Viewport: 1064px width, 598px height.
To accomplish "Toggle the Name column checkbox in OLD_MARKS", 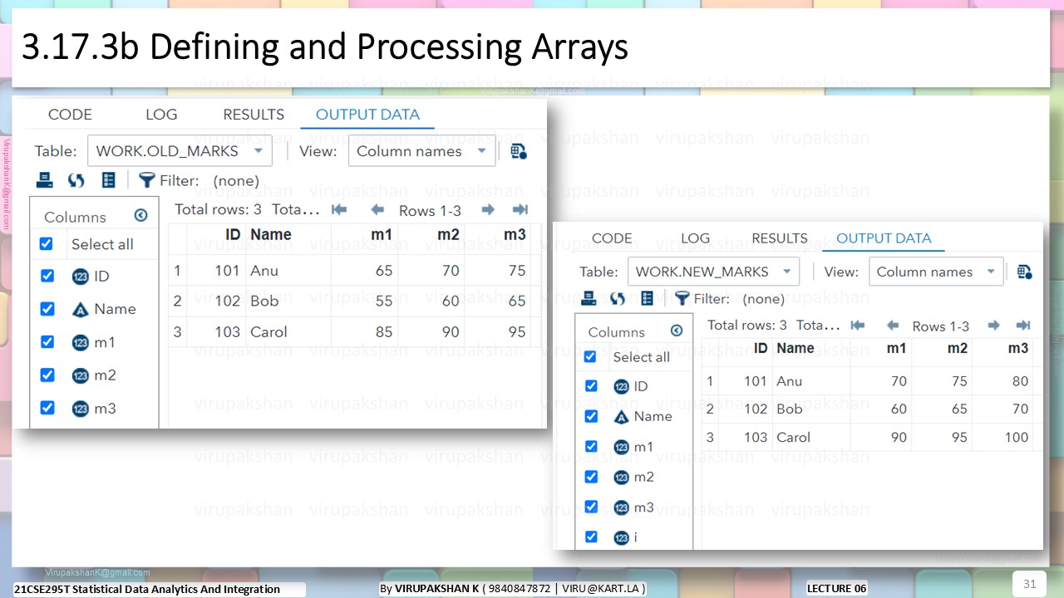I will (47, 309).
